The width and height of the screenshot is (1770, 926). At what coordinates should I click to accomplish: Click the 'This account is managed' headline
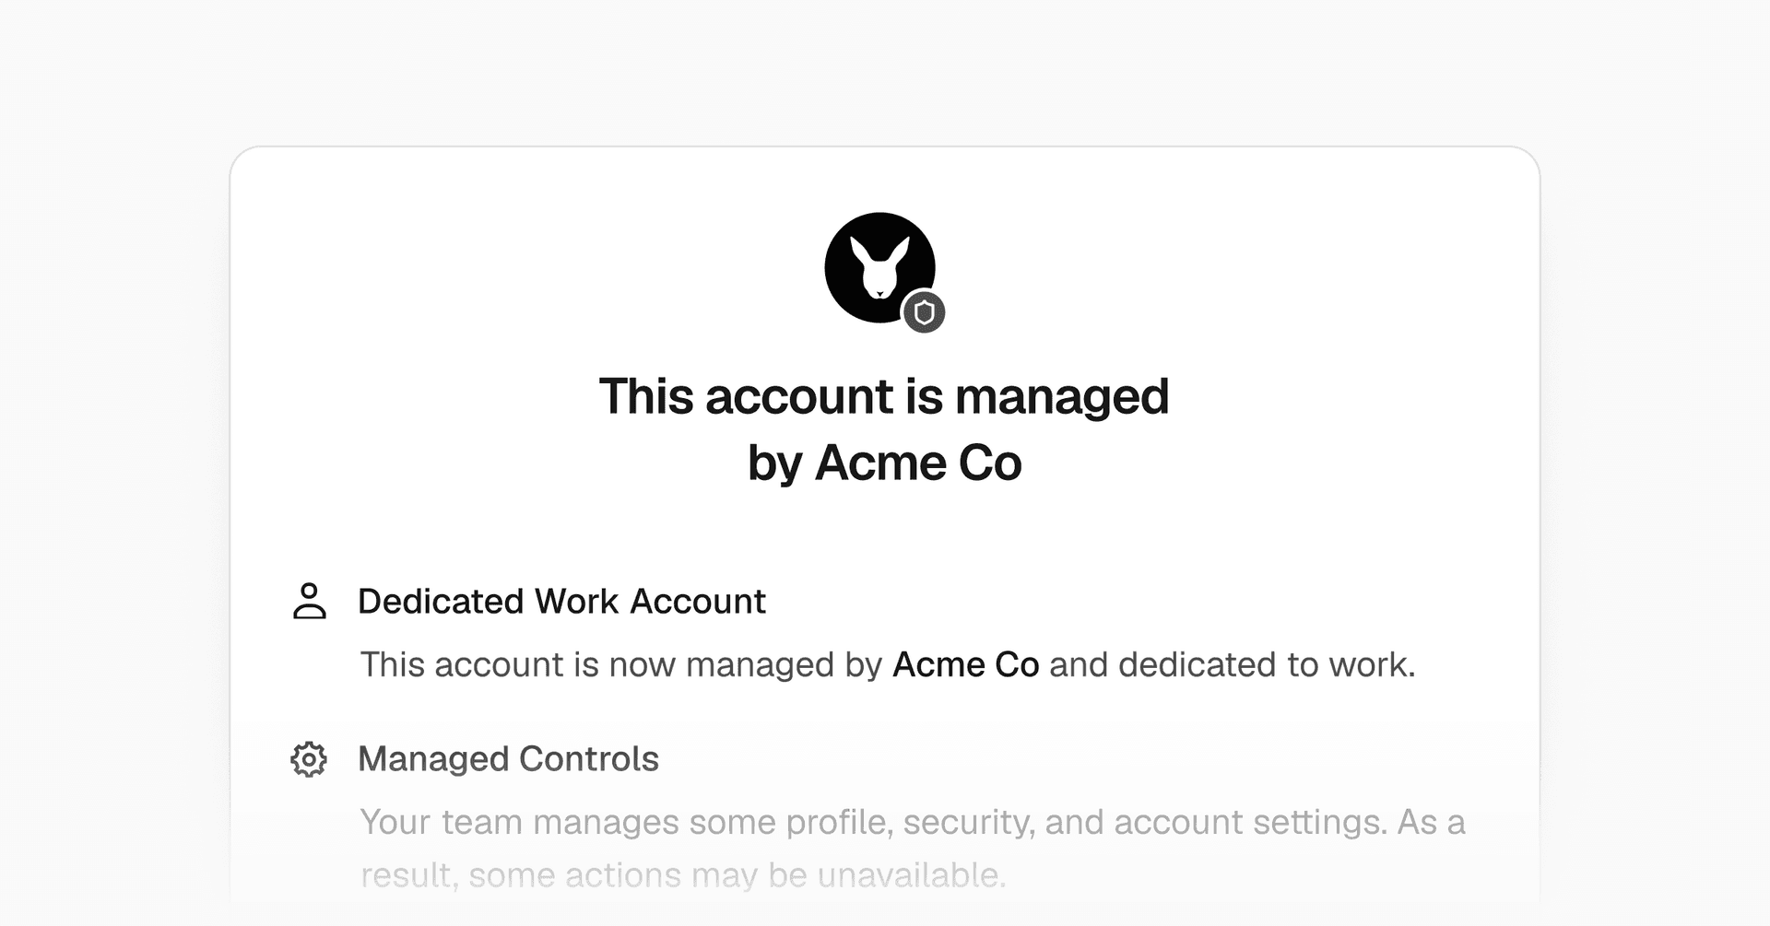coord(884,396)
